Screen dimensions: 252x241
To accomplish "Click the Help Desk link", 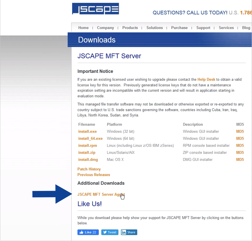I will pyautogui.click(x=206, y=79).
